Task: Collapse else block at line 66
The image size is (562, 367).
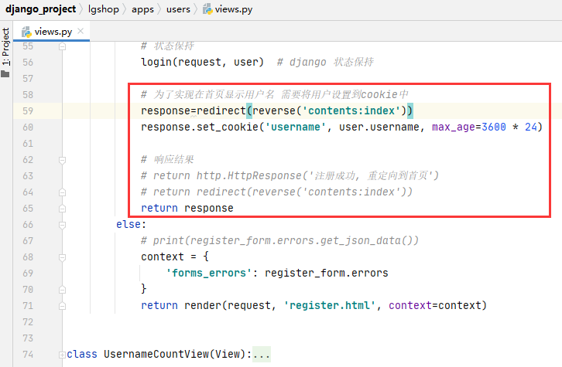Action: [x=63, y=225]
